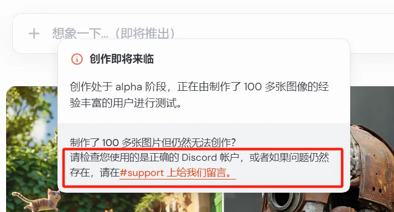Open the #support 上给我们留言 link

click(177, 172)
